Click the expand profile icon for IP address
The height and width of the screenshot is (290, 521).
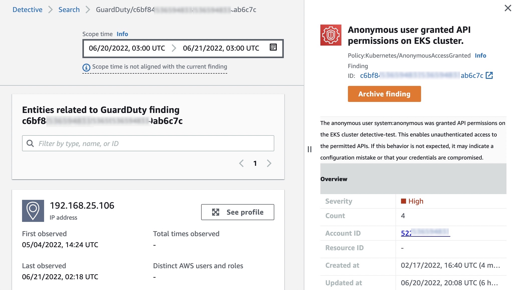215,212
